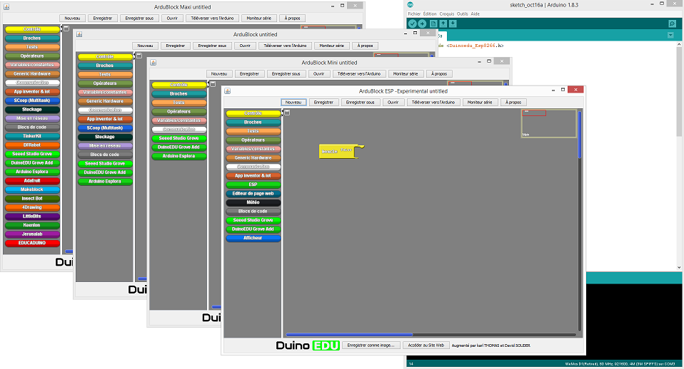The image size is (684, 369).
Task: Click the Arduino Verify checkmark icon
Action: [413, 24]
